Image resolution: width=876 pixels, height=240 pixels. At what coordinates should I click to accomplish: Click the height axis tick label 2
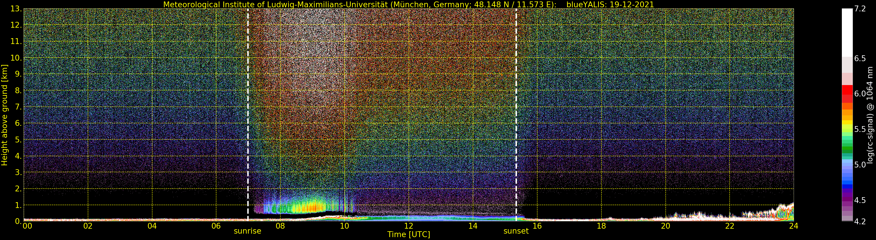[x=18, y=189]
